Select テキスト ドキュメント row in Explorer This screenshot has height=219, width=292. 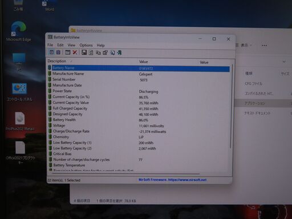(263, 113)
